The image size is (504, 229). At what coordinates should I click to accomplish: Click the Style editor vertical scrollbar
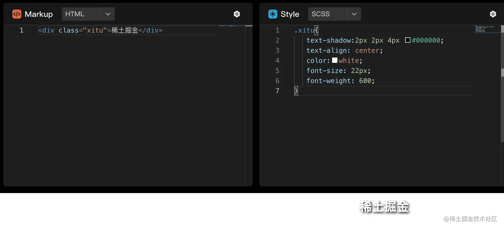click(502, 100)
